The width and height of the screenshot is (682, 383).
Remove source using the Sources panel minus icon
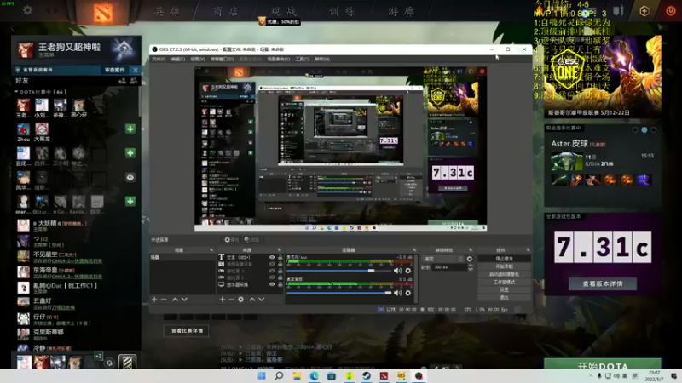click(x=231, y=300)
